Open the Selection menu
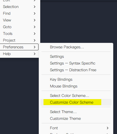The height and width of the screenshot is (134, 117). click(19, 7)
